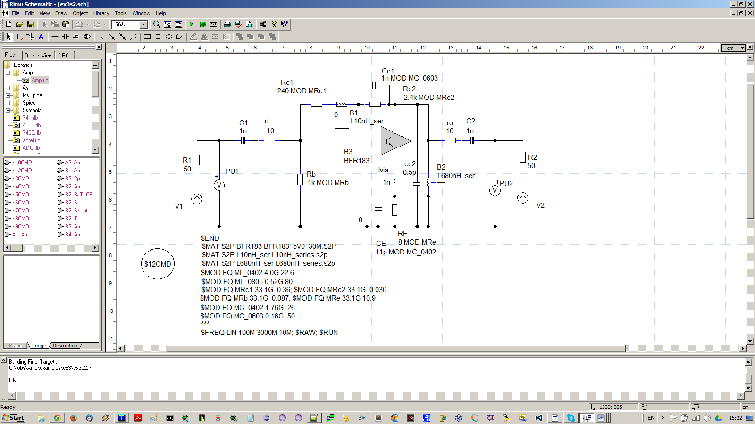The width and height of the screenshot is (755, 424).
Task: Activate the arrow pointer select tool
Action: pyautogui.click(x=8, y=36)
